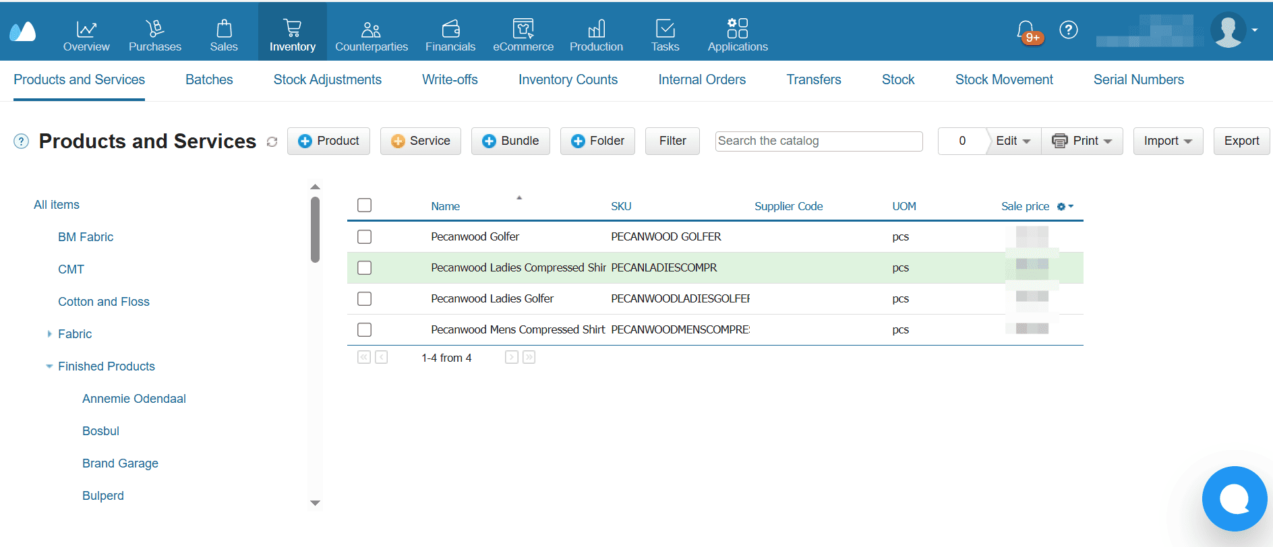
Task: Toggle the select-all checkbox in table header
Action: pos(365,205)
